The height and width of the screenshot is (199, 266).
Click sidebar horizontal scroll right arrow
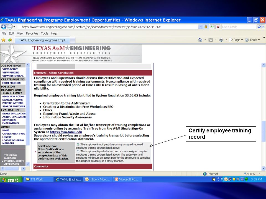pyautogui.click(x=23, y=168)
